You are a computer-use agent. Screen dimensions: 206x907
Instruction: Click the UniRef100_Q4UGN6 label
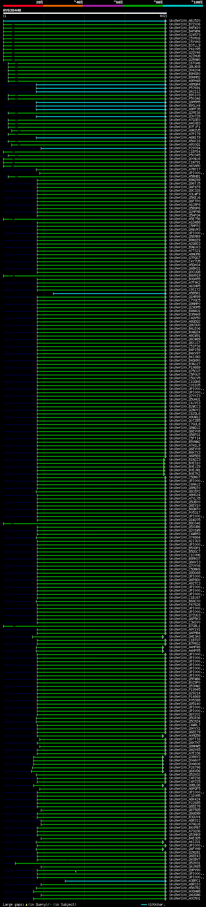[185, 895]
